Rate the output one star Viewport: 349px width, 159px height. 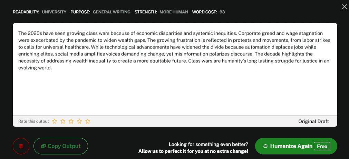click(x=55, y=121)
